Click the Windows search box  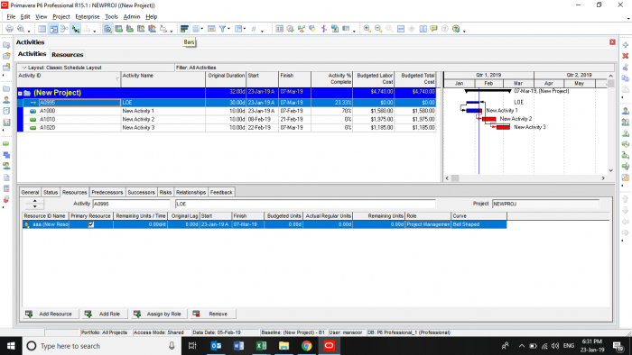point(101,346)
